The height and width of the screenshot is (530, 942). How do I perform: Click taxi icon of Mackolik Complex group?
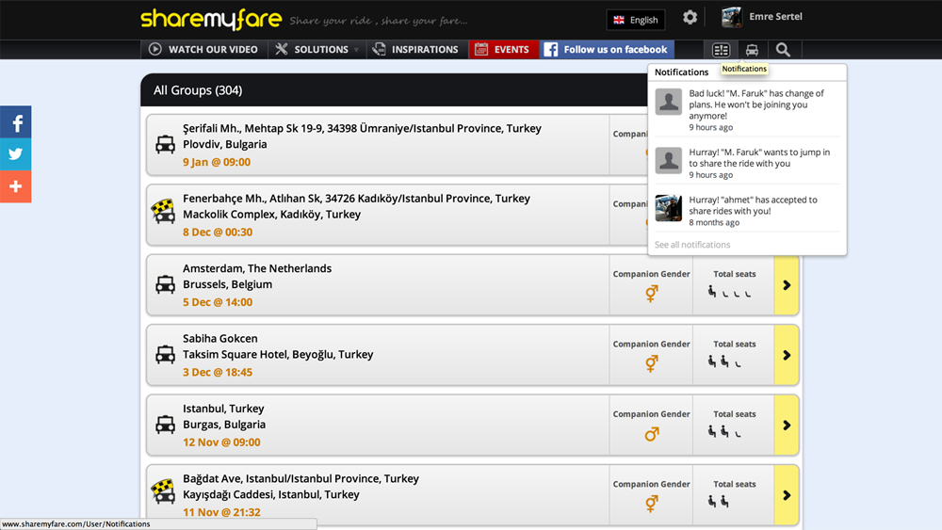pos(163,211)
